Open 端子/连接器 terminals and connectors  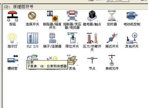(52, 38)
